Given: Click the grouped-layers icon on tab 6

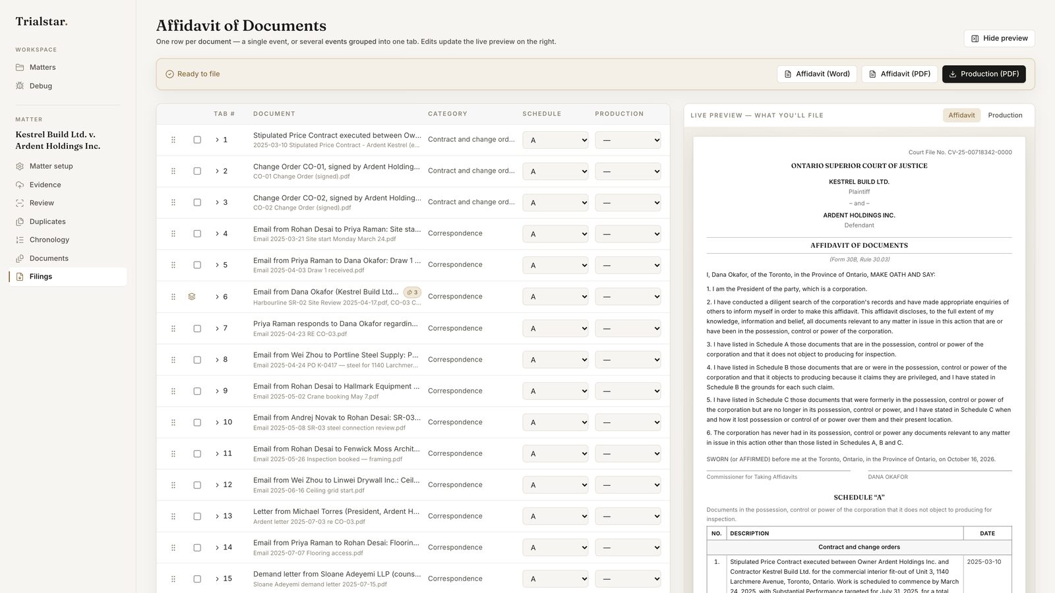Looking at the screenshot, I should [x=192, y=296].
